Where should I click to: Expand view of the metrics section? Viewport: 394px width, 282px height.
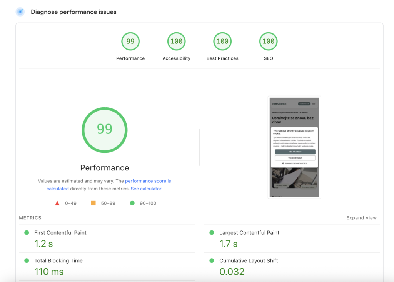coord(361,218)
